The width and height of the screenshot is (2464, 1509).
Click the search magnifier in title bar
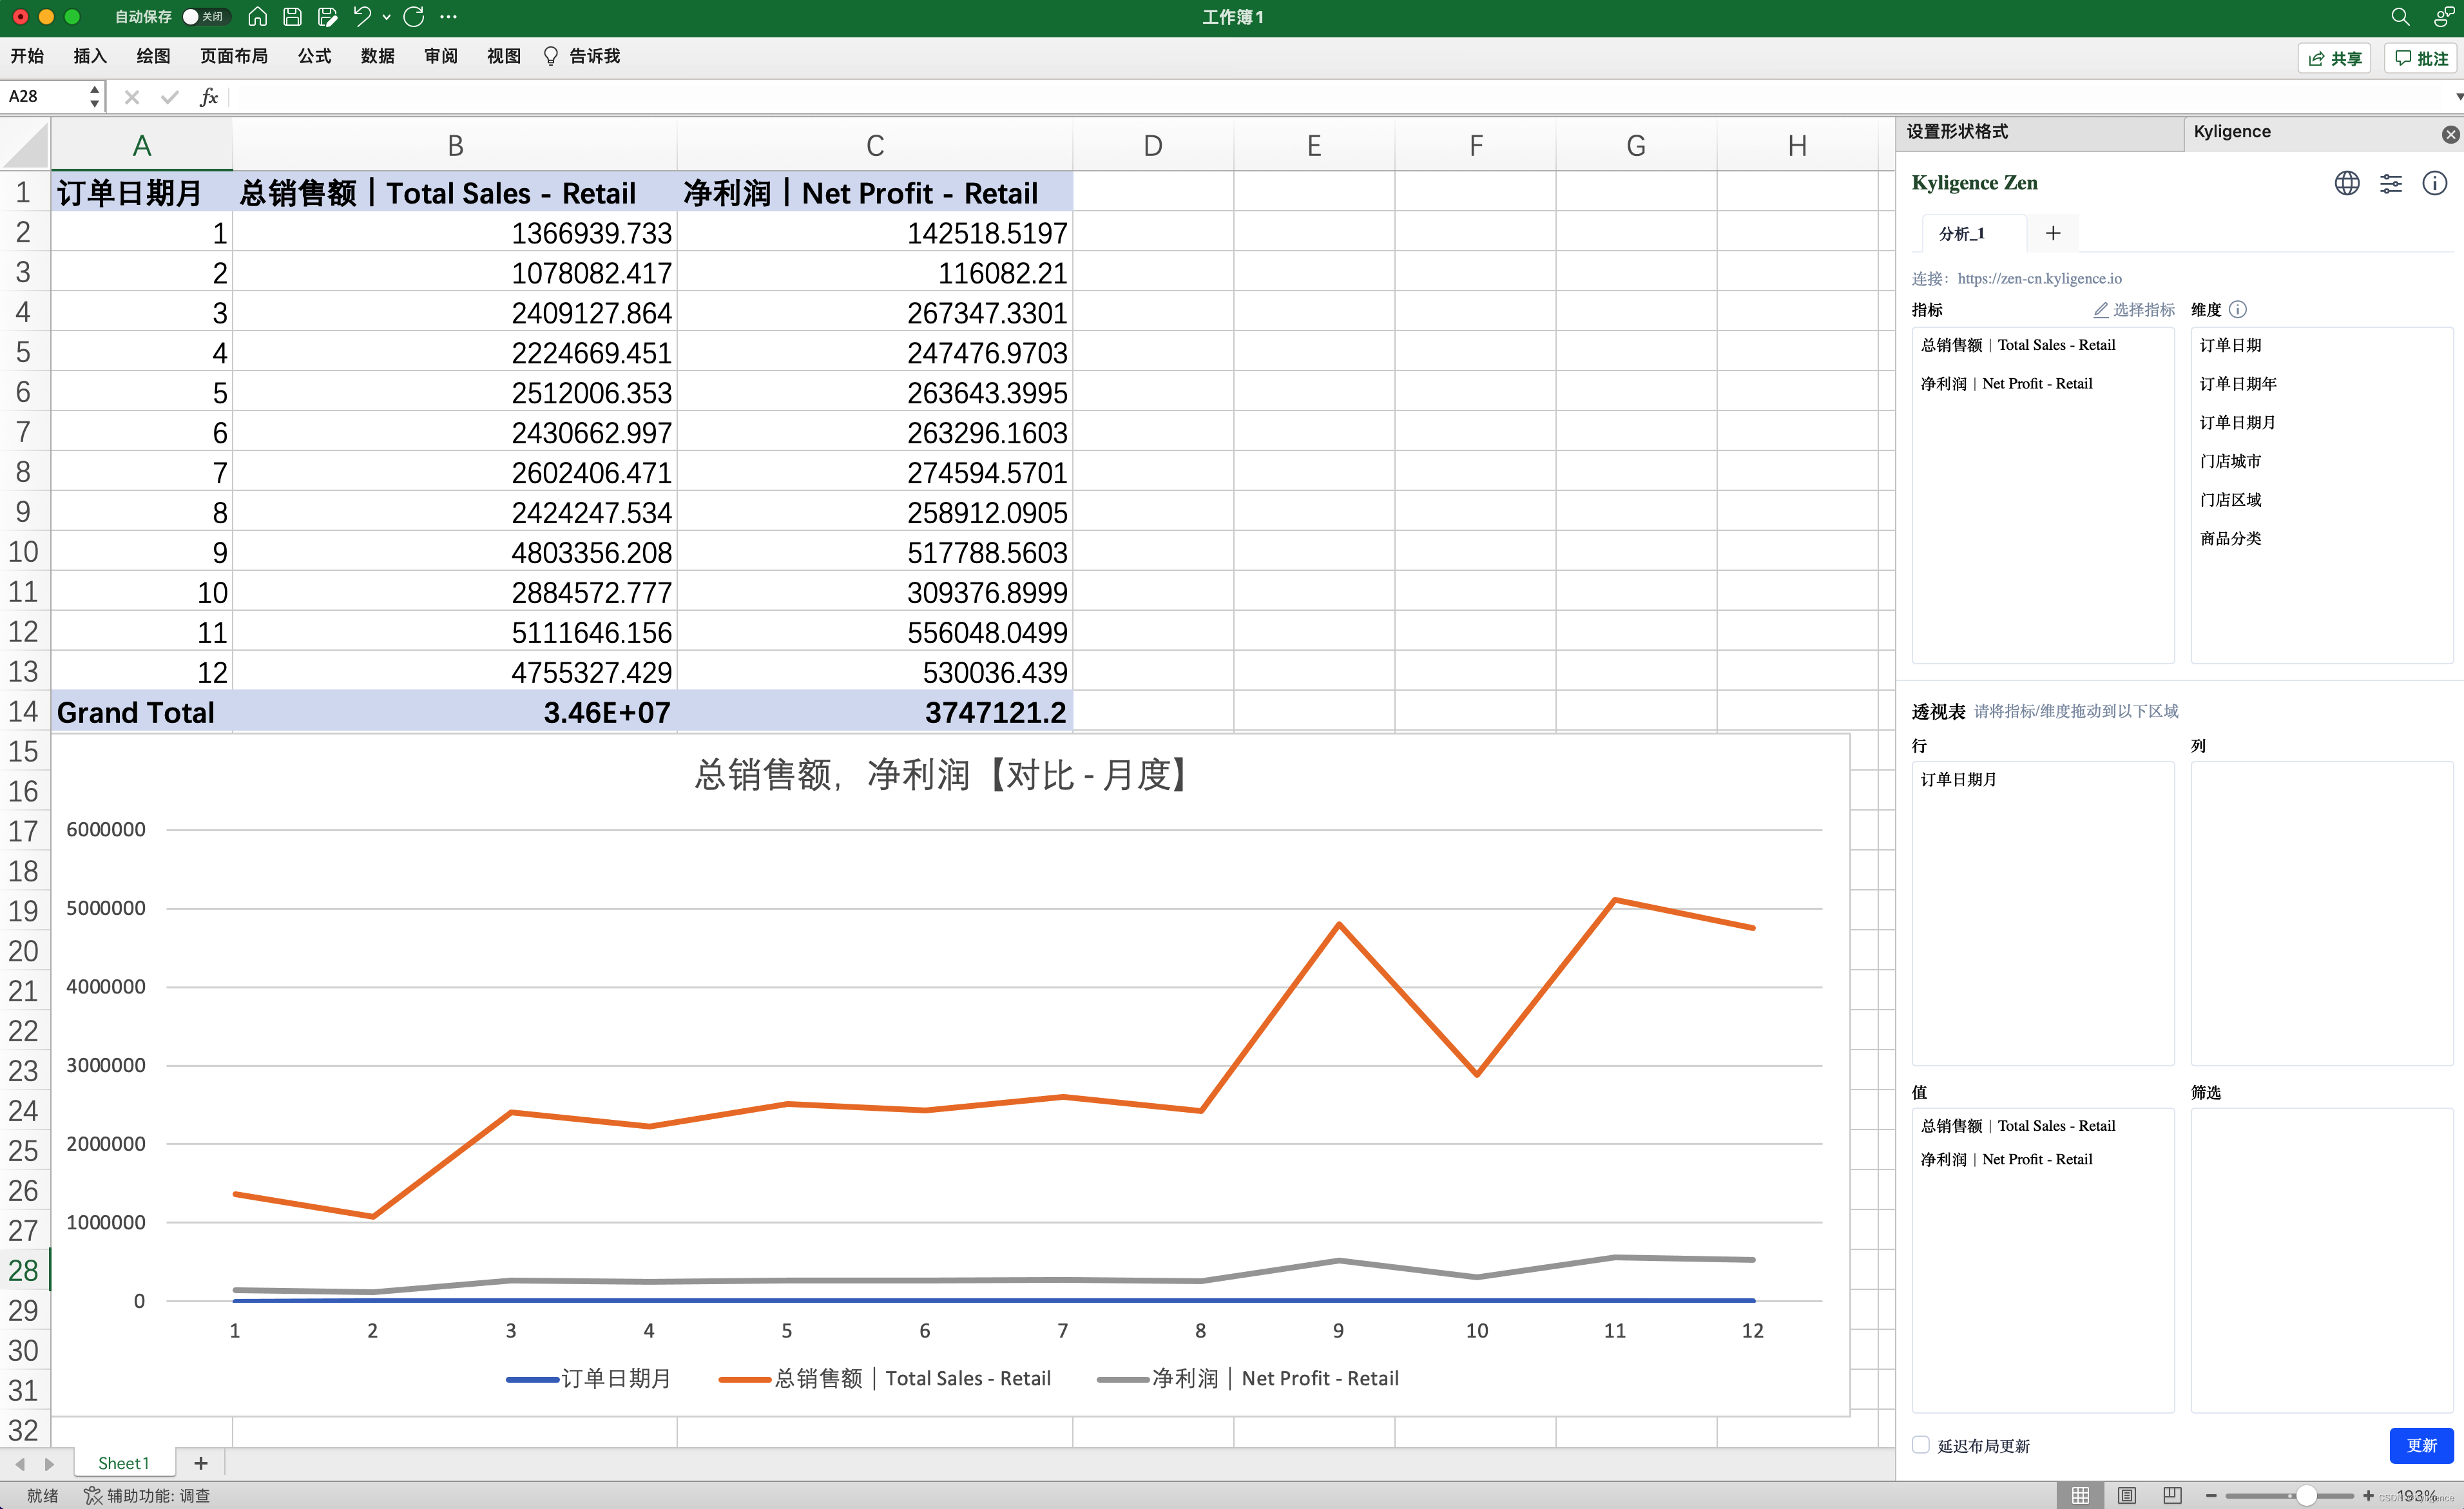(2399, 17)
